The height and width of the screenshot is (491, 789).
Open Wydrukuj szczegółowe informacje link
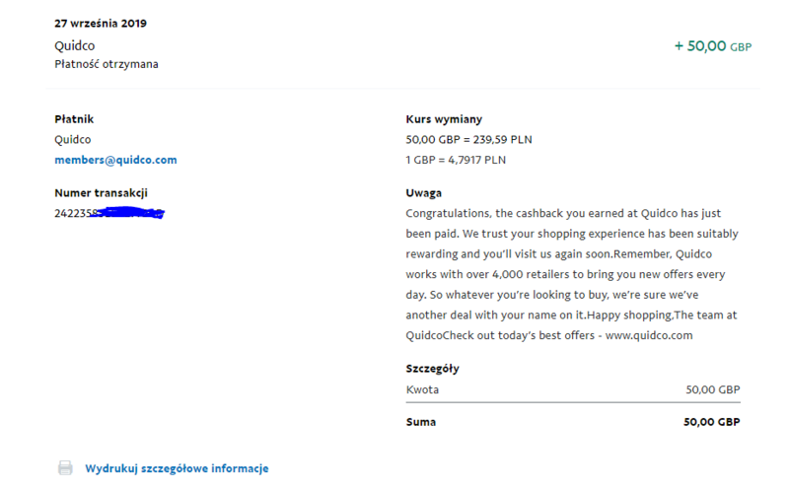[x=177, y=468]
